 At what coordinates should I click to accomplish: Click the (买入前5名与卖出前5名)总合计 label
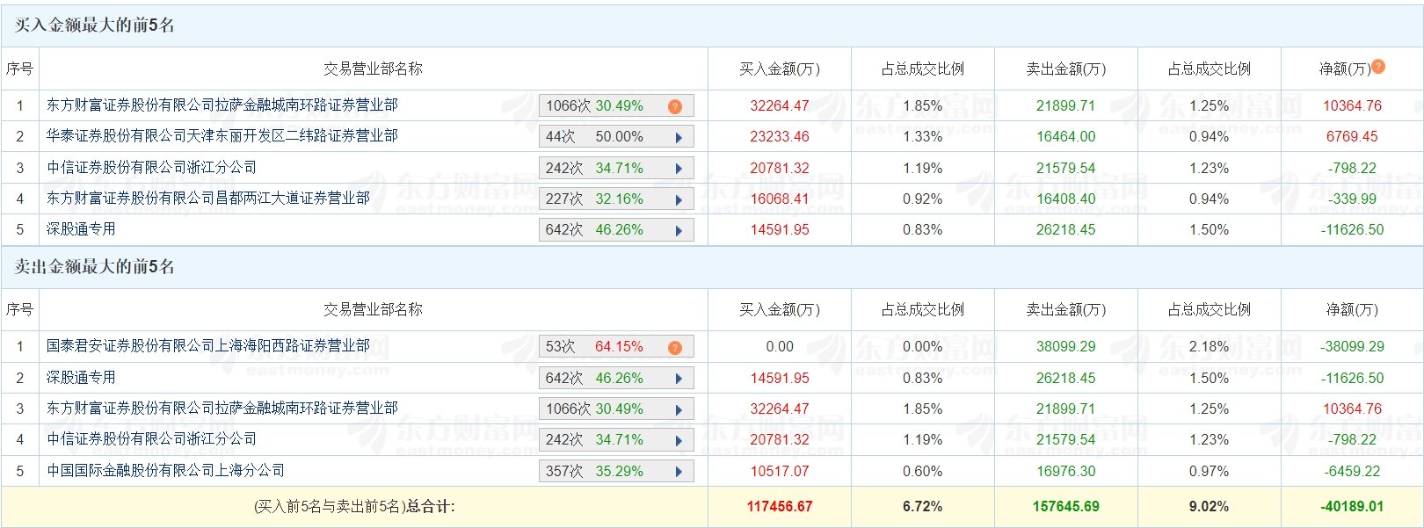pyautogui.click(x=354, y=507)
